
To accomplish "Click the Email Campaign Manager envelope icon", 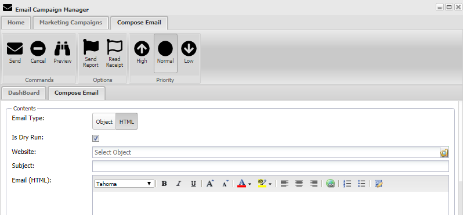I will [x=8, y=8].
